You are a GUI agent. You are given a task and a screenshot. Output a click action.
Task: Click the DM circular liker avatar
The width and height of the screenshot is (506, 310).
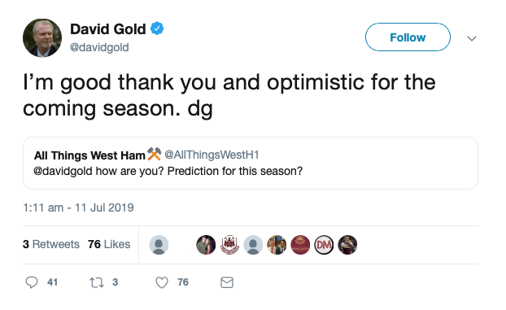324,245
